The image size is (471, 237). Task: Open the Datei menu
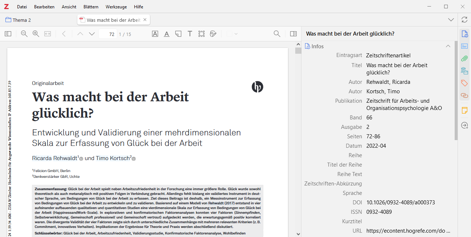pyautogui.click(x=22, y=7)
